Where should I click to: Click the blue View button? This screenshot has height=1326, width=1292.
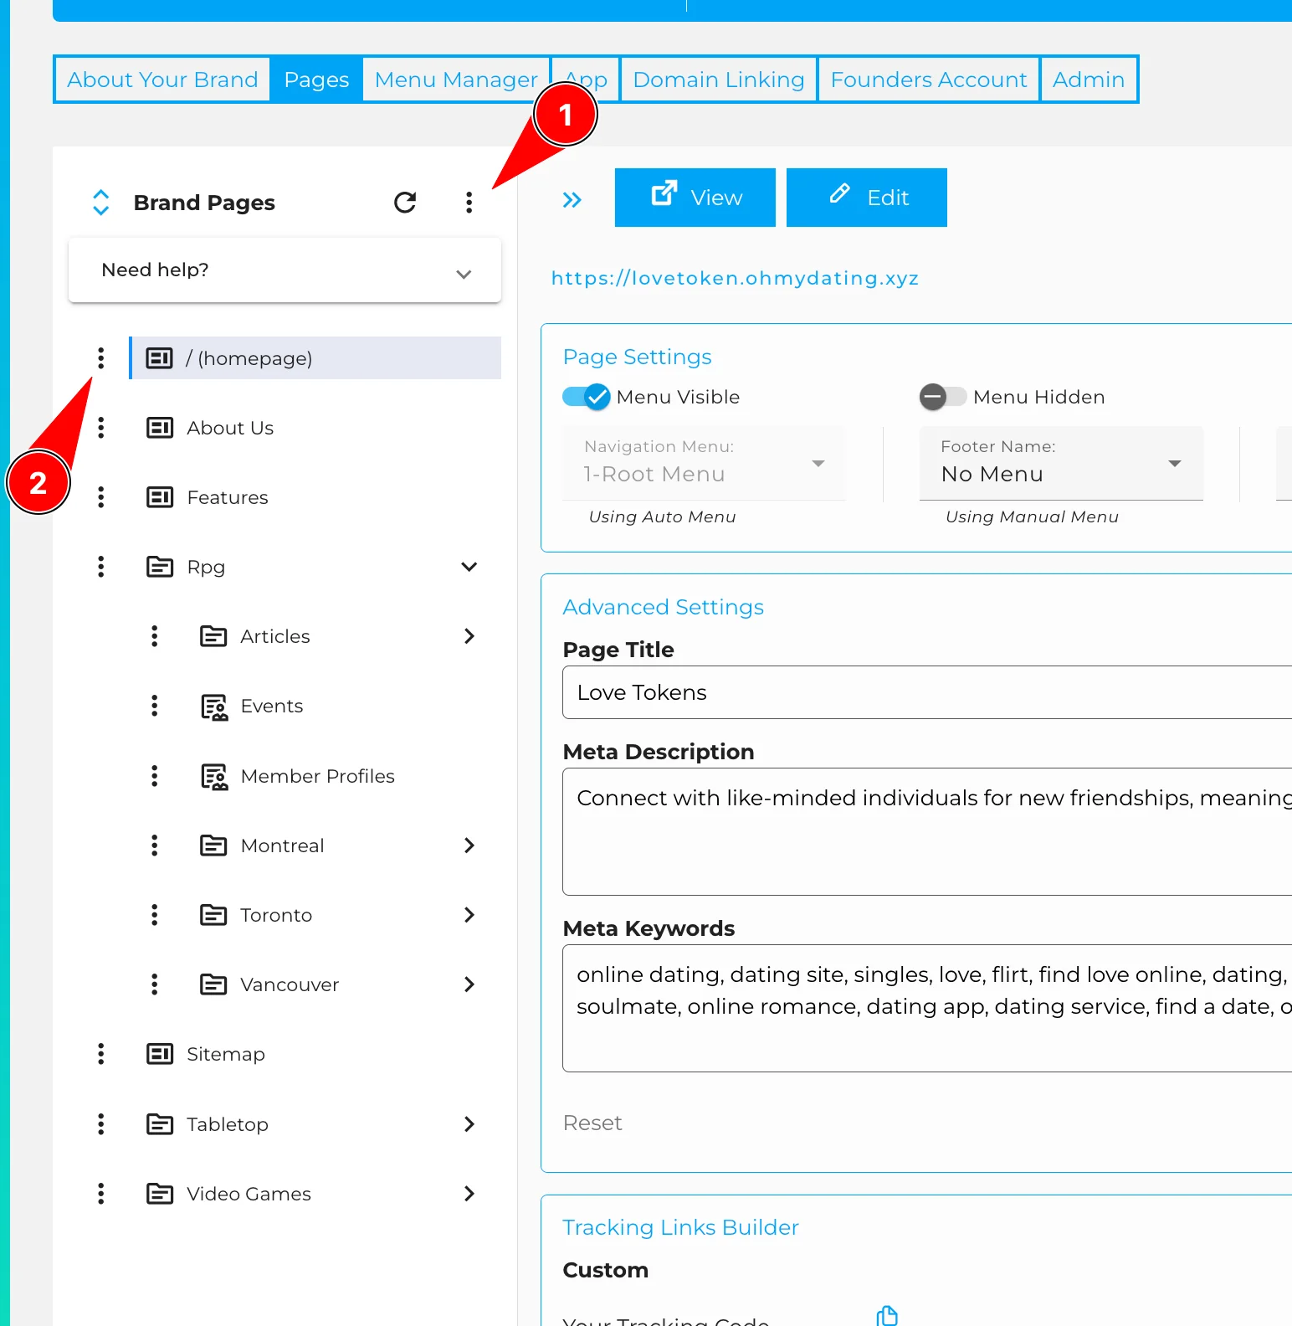tap(695, 198)
